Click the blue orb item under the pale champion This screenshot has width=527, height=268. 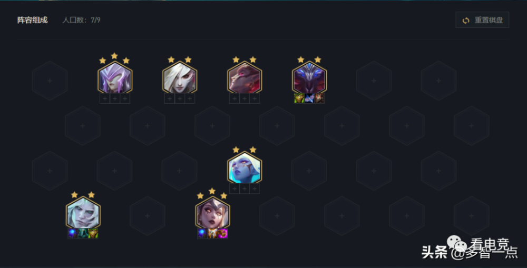(x=73, y=233)
